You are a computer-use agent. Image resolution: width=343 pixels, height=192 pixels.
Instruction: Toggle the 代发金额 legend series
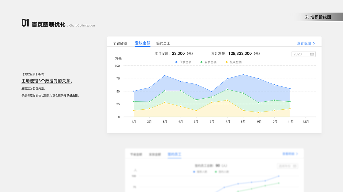184,62
